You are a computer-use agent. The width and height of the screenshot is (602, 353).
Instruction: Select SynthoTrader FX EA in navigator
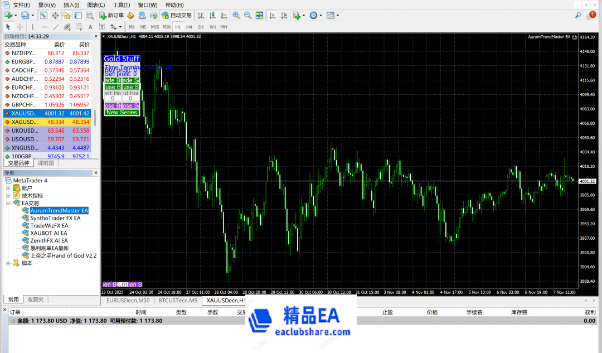click(55, 218)
